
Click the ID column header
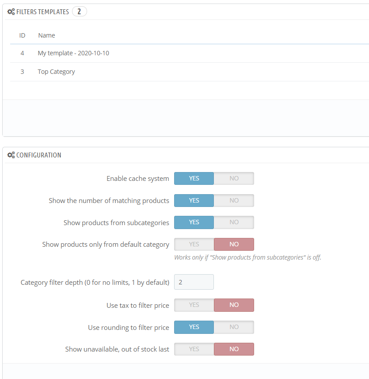(22, 35)
